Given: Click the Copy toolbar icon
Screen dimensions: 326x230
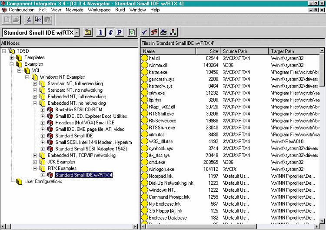Looking at the screenshot, I should tap(38, 20).
